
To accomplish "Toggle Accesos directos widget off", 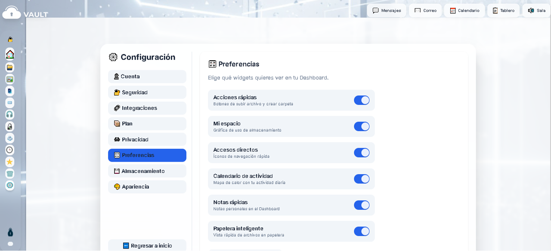I will 362,153.
